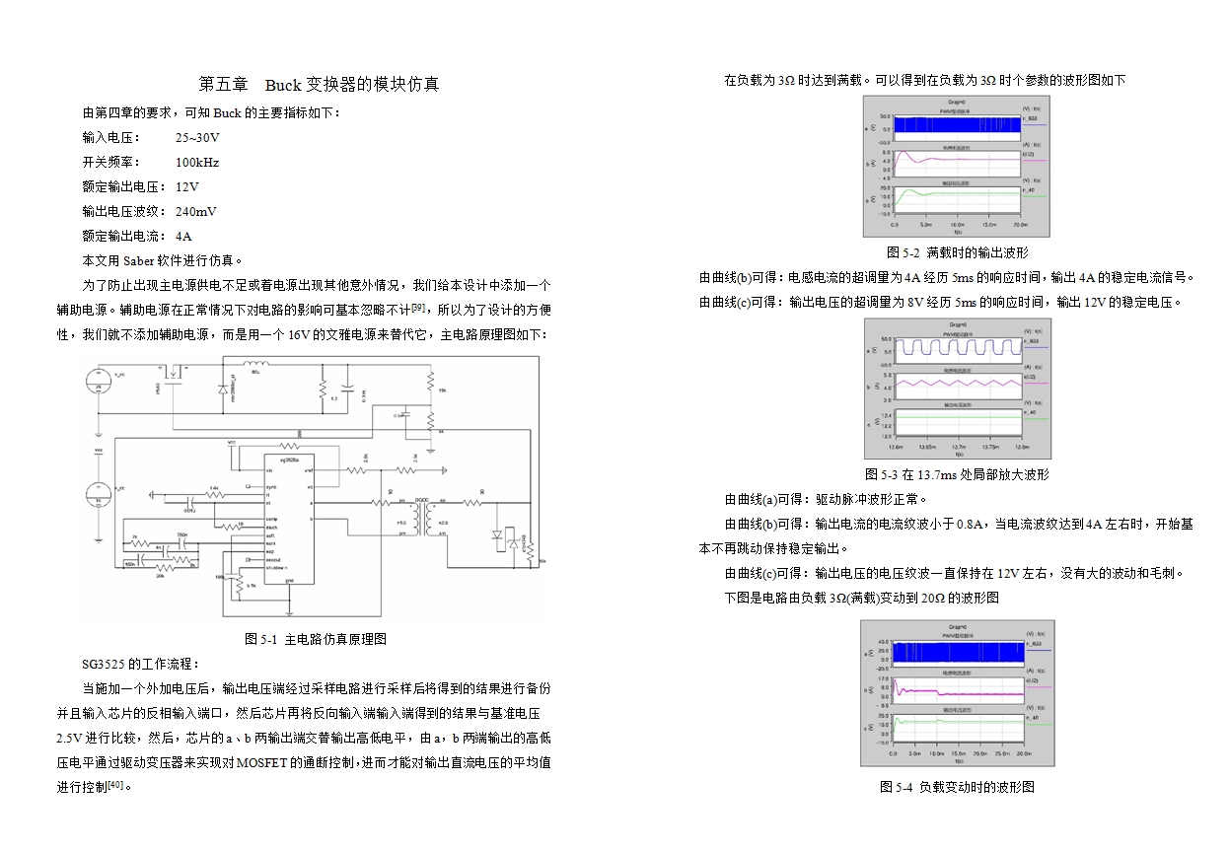Click the SG3525的工作流程 heading

tap(141, 664)
